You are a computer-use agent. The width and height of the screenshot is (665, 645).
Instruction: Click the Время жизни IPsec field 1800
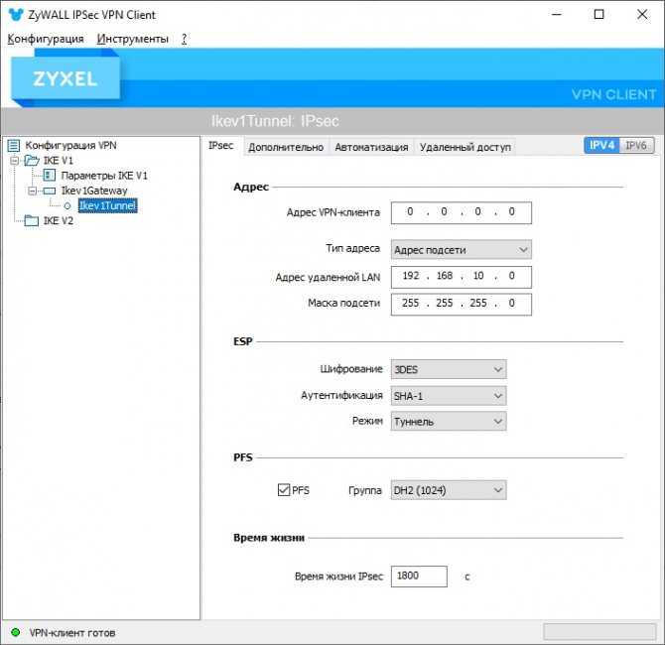pyautogui.click(x=419, y=576)
